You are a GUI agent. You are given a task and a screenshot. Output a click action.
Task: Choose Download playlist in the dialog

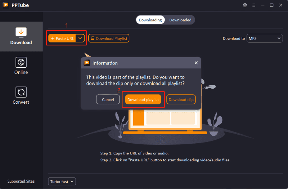point(143,99)
